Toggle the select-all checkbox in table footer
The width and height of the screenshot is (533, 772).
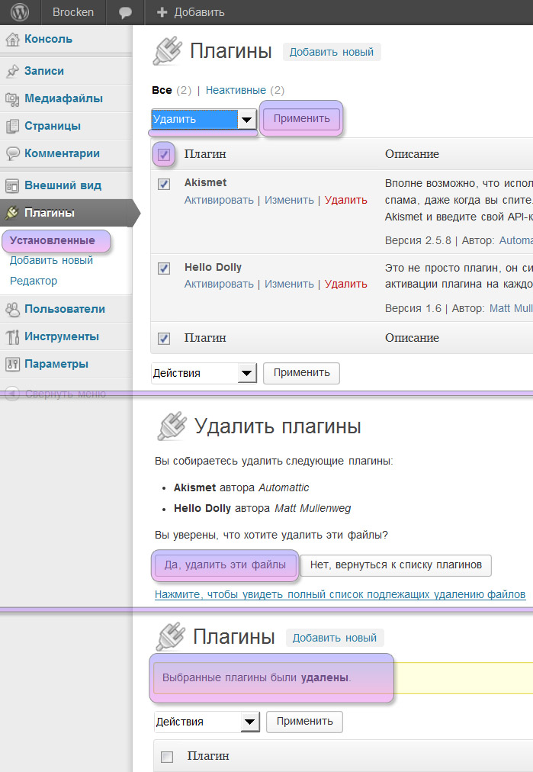(164, 338)
